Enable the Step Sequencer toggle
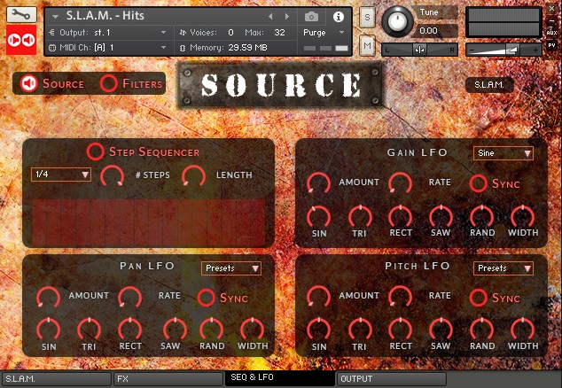The height and width of the screenshot is (388, 562). [x=96, y=151]
